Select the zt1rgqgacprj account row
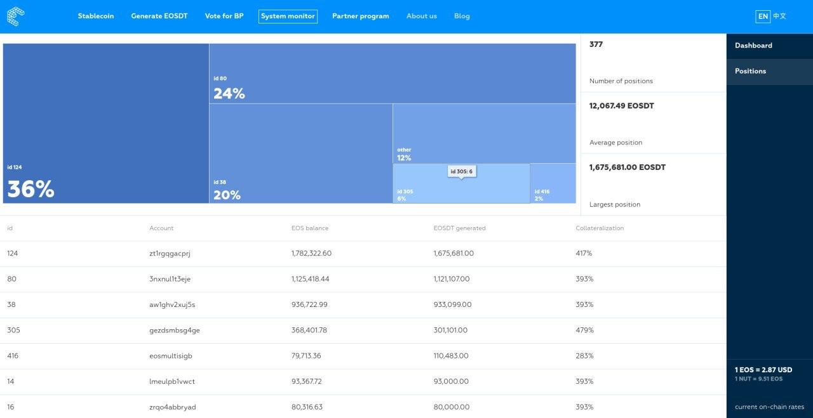The height and width of the screenshot is (418, 813). point(363,254)
